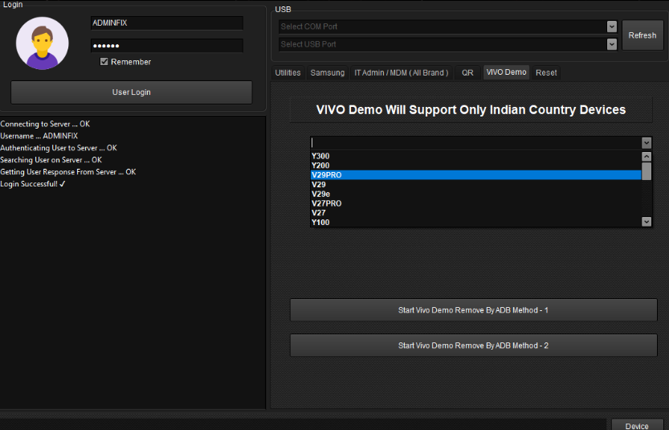Choose V27PRO in the model list
Screen dimensions: 669x430
coord(475,203)
